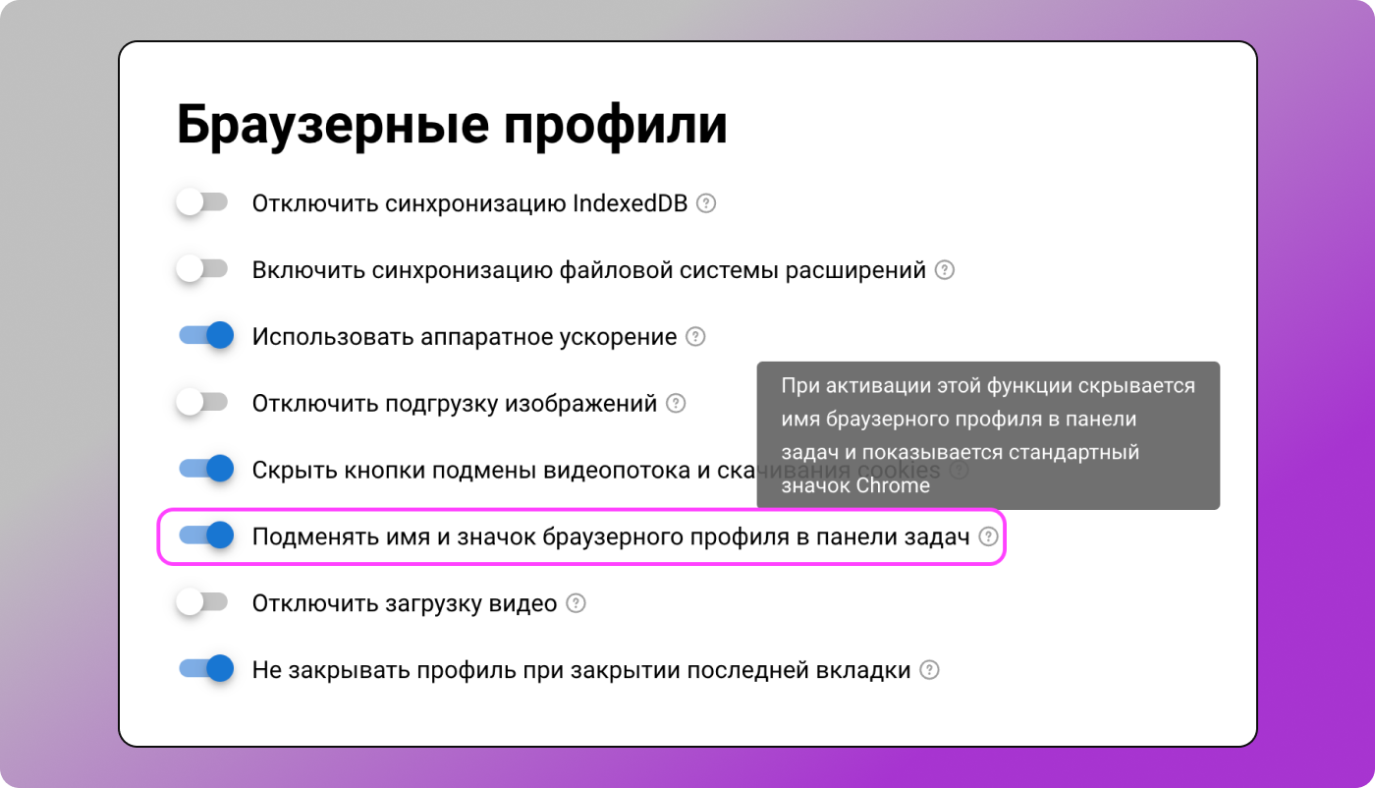The height and width of the screenshot is (788, 1375).
Task: Open help for hiding video stream substitution buttons
Action: tap(960, 470)
